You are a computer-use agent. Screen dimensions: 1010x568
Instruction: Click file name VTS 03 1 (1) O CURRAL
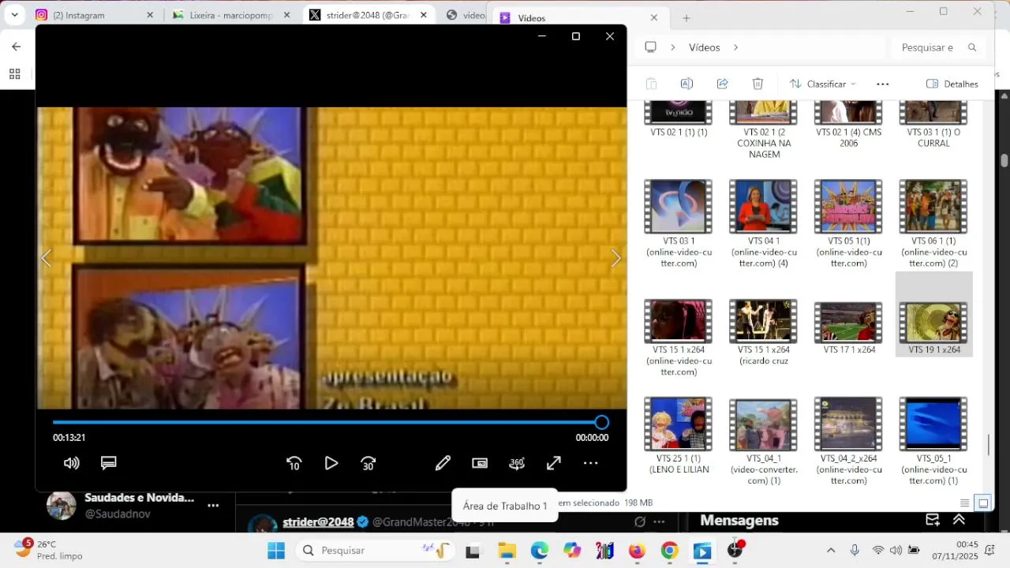933,138
